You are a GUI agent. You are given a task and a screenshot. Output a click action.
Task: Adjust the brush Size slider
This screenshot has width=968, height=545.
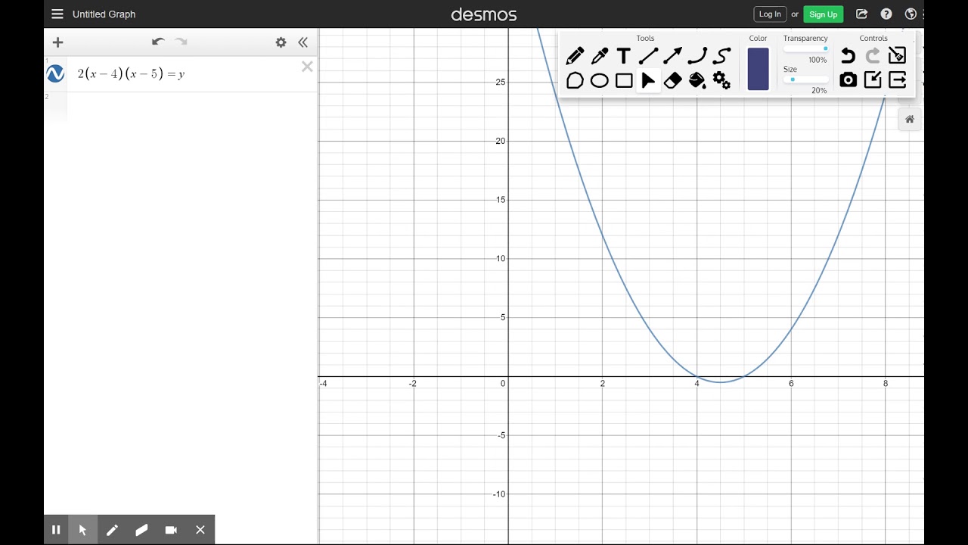pos(805,79)
